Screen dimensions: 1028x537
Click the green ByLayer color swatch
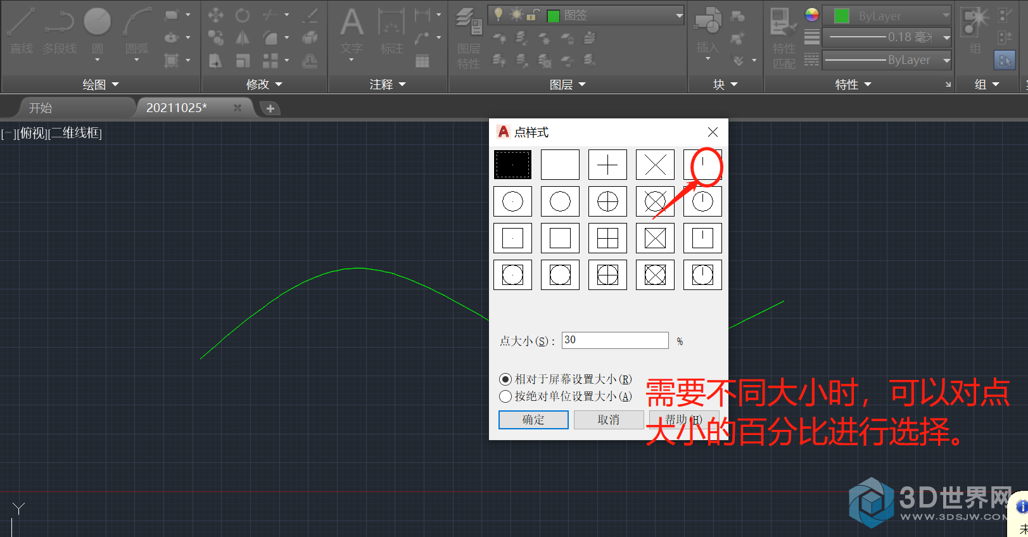click(842, 16)
